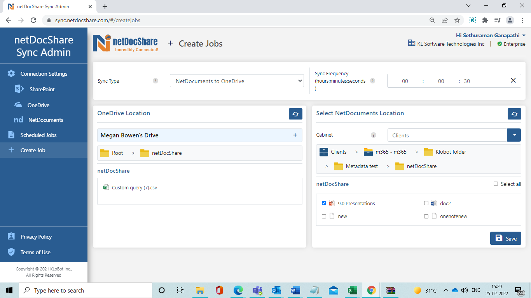This screenshot has width=531, height=298.
Task: Select Create Job in sidebar
Action: pos(44,150)
